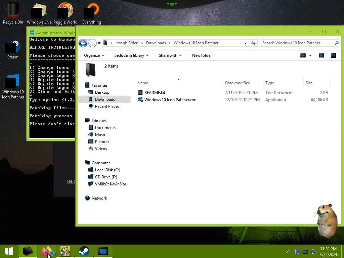Open Steam from the taskbar

[84, 251]
